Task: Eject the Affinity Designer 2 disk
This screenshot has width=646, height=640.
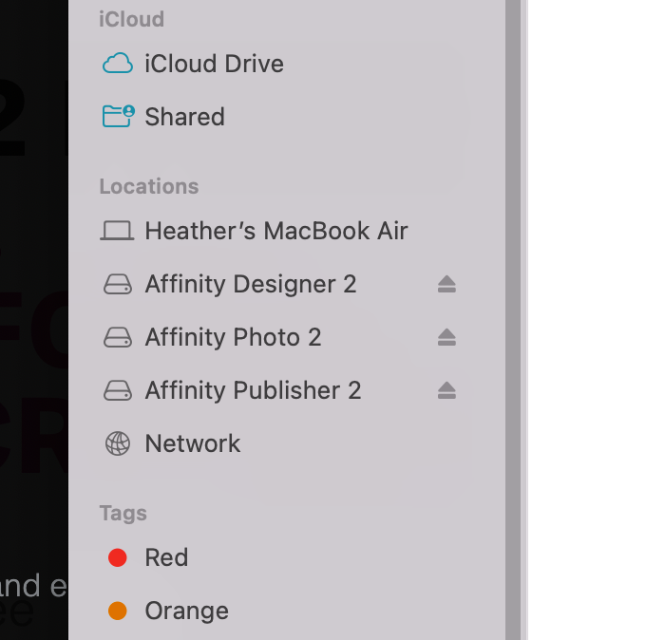Action: [x=446, y=284]
